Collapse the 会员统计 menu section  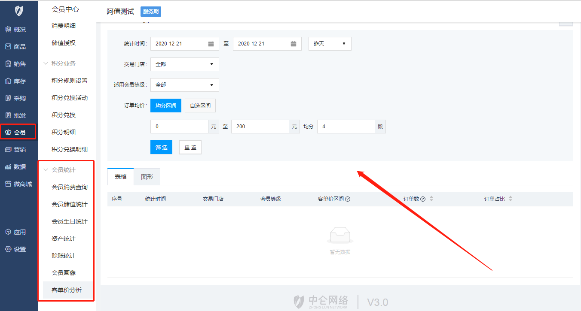point(46,170)
